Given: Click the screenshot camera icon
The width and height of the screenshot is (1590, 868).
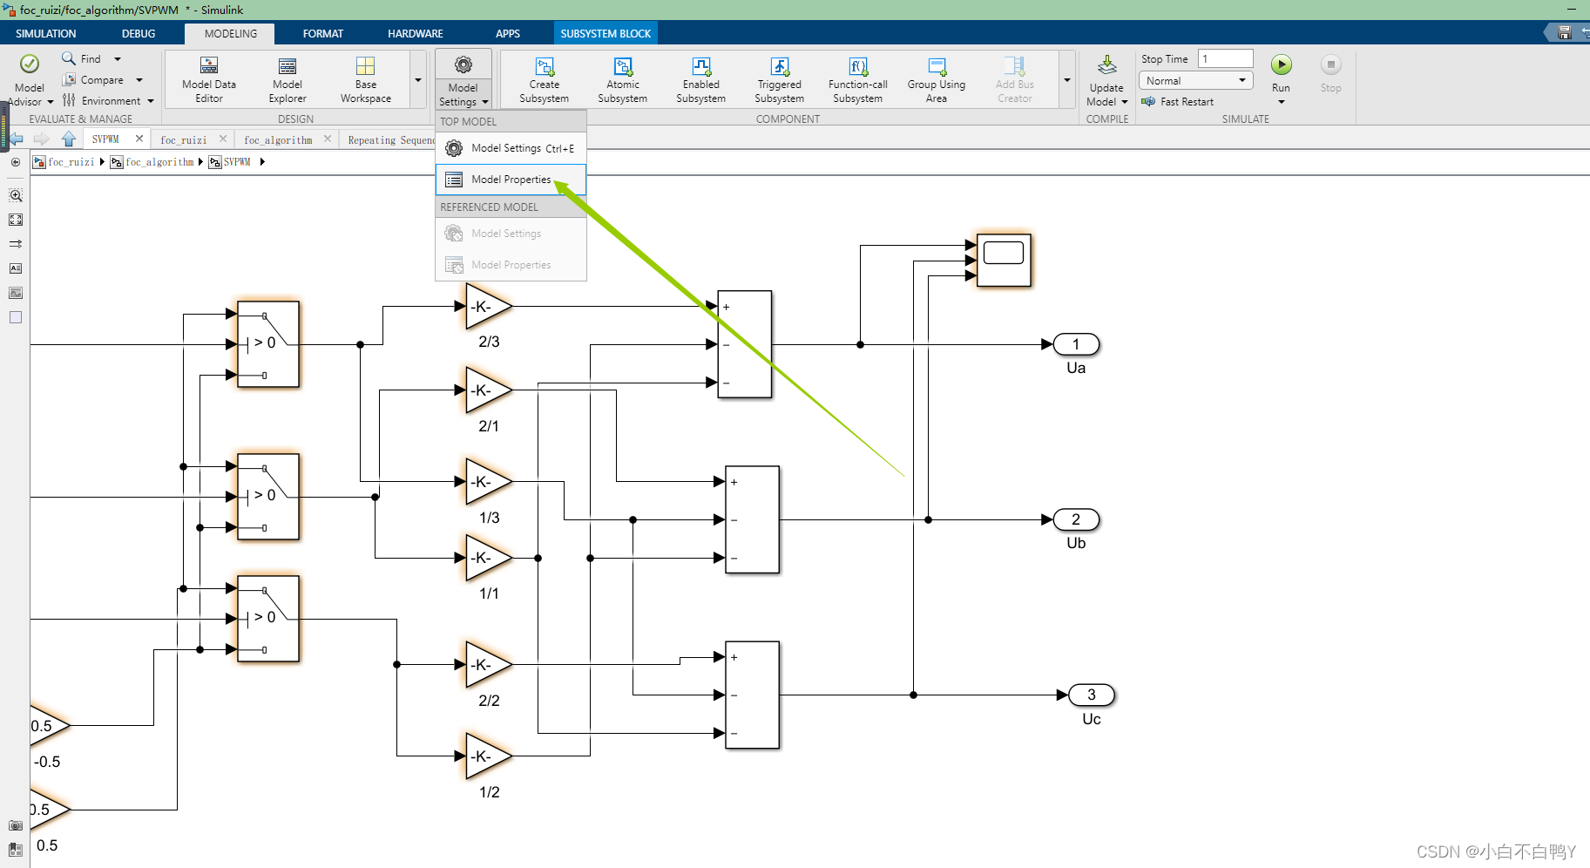Looking at the screenshot, I should click(16, 825).
